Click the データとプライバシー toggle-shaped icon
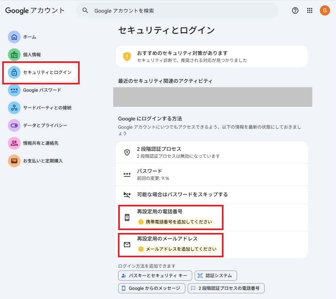Viewport: 336px width, 299px height. coord(14,125)
